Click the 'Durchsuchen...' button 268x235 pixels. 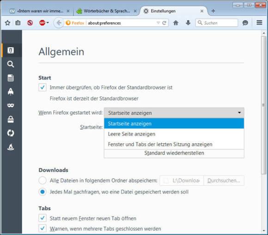[x=224, y=180]
